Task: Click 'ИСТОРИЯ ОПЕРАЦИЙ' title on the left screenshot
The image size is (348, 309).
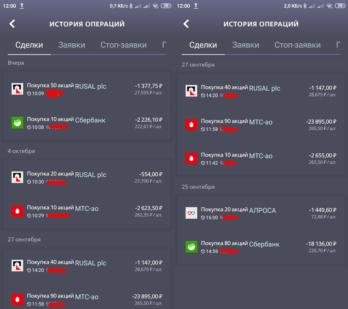Action: coord(87,24)
